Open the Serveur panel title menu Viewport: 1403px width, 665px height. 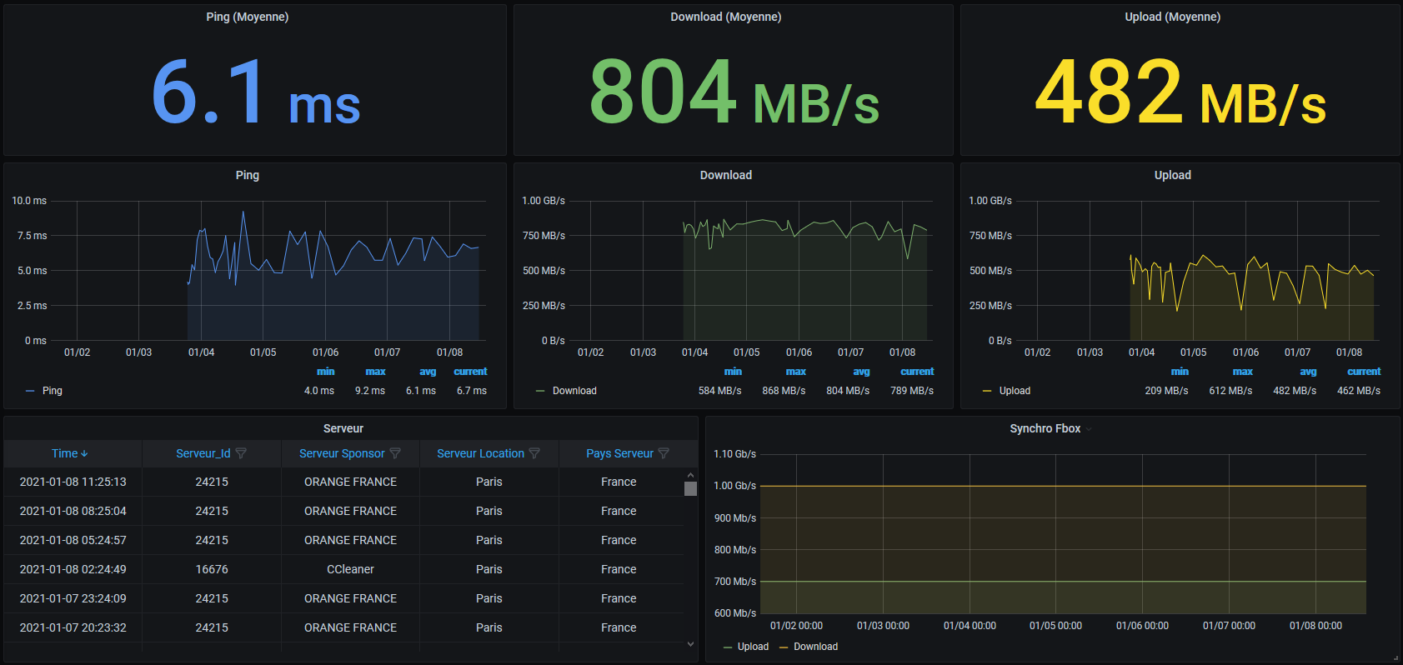(343, 428)
